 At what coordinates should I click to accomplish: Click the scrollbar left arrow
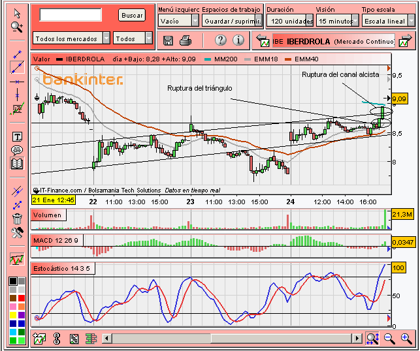click(107, 339)
